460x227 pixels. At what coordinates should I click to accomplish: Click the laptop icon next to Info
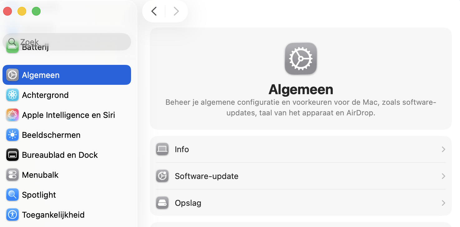pyautogui.click(x=162, y=149)
